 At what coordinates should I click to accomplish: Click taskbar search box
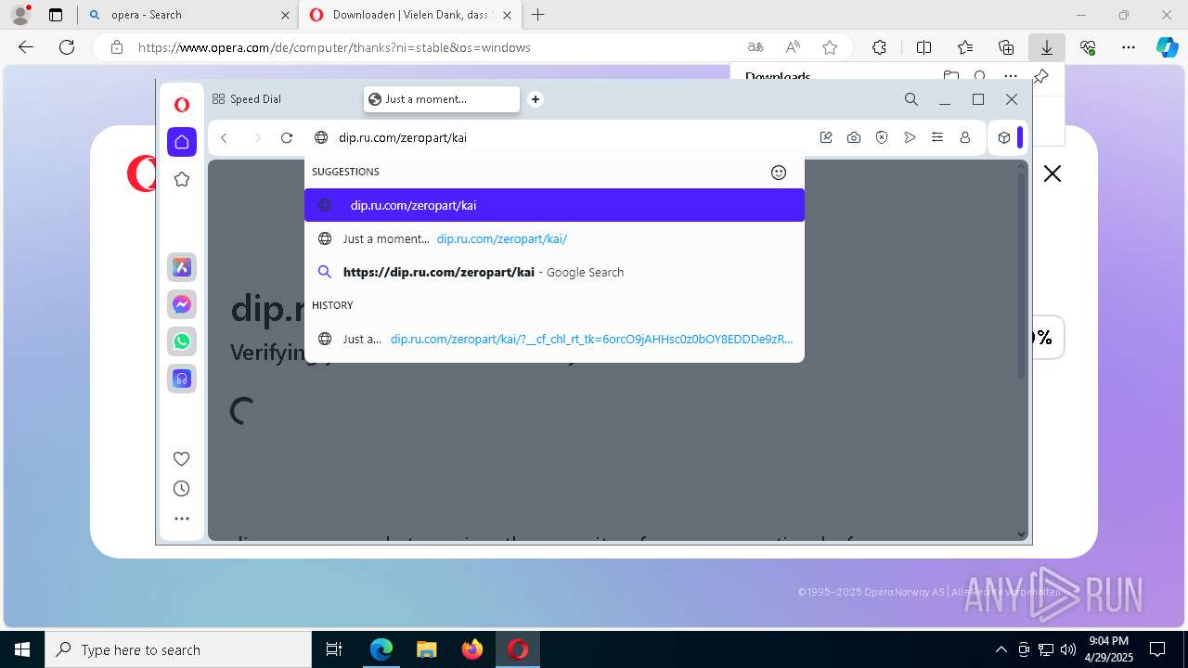178,649
